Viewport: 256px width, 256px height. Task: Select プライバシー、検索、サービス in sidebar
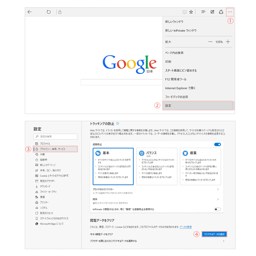click(x=55, y=149)
